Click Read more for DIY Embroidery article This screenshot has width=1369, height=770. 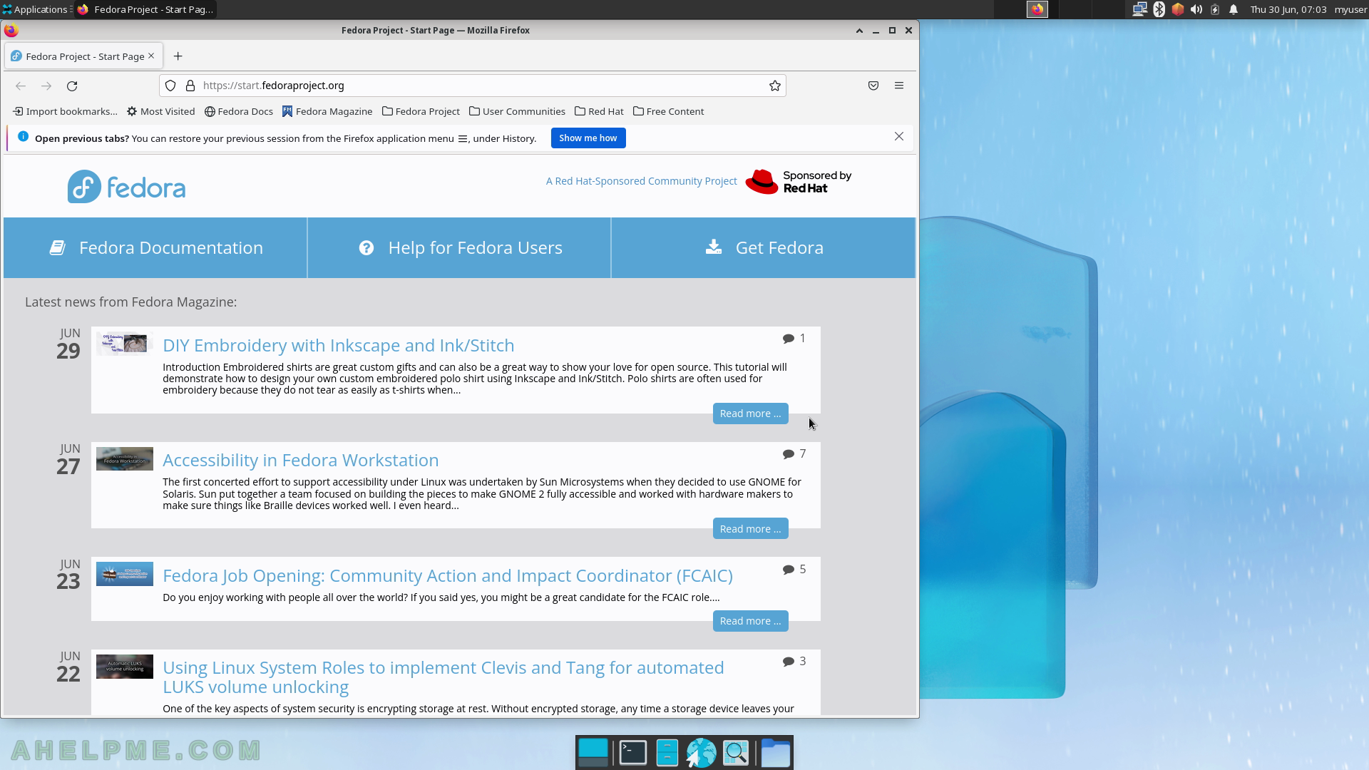750,414
